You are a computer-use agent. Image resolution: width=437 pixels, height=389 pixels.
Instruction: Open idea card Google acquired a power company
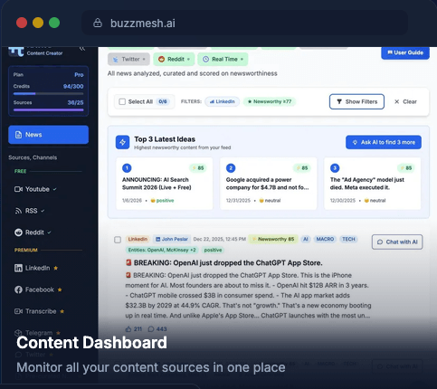(x=269, y=184)
